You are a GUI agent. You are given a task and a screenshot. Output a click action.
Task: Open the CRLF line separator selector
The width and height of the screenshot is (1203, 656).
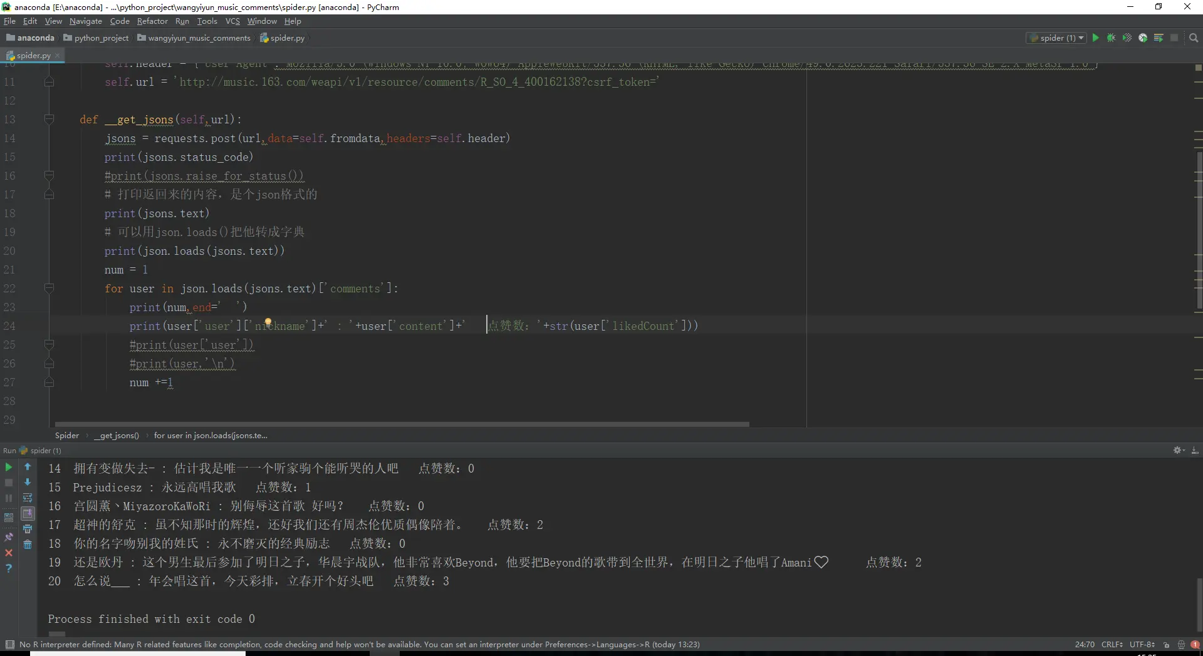1112,644
